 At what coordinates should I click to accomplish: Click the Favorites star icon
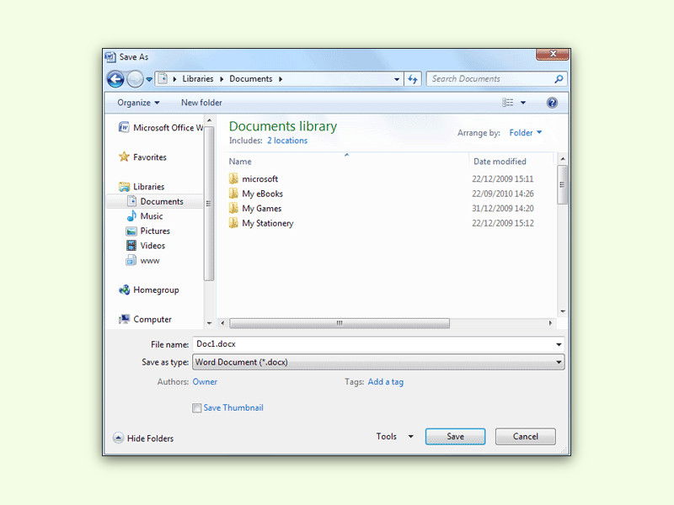124,157
